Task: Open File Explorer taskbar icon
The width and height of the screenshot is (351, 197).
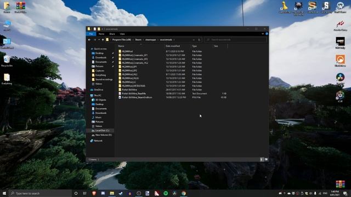Action: pyautogui.click(x=112, y=193)
